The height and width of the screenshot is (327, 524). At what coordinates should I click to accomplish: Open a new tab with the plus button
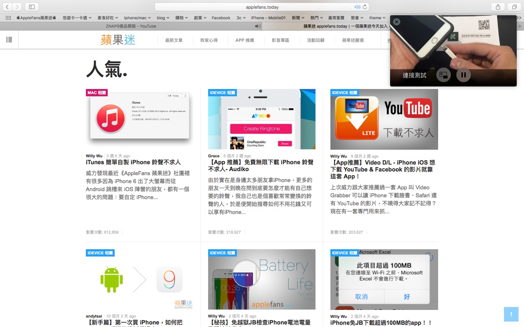[520, 26]
